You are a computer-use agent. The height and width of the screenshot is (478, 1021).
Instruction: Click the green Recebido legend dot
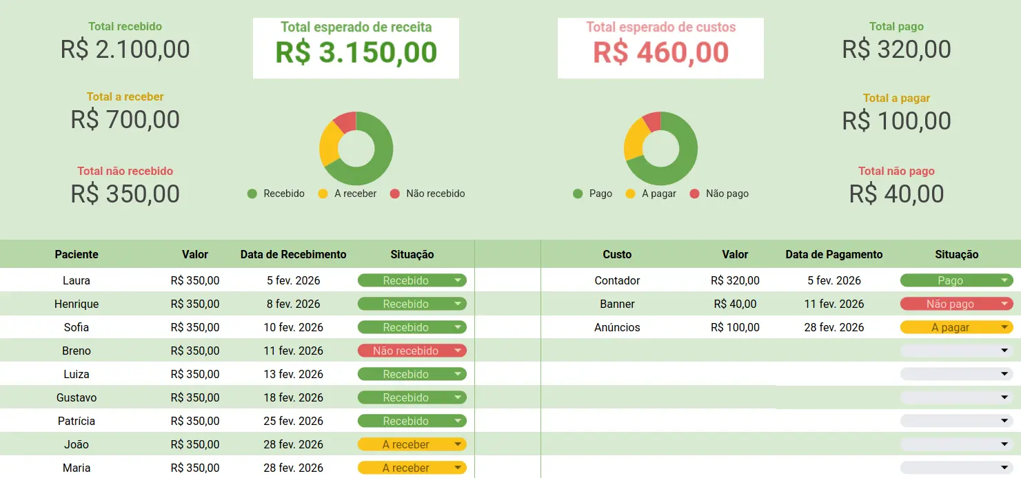(252, 194)
